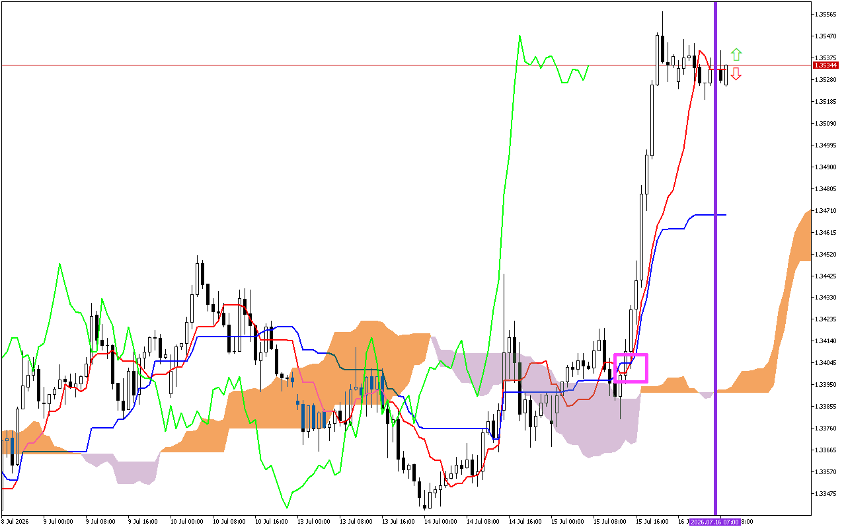Click the 1.34710 price axis label
The height and width of the screenshot is (529, 846).
click(x=826, y=210)
